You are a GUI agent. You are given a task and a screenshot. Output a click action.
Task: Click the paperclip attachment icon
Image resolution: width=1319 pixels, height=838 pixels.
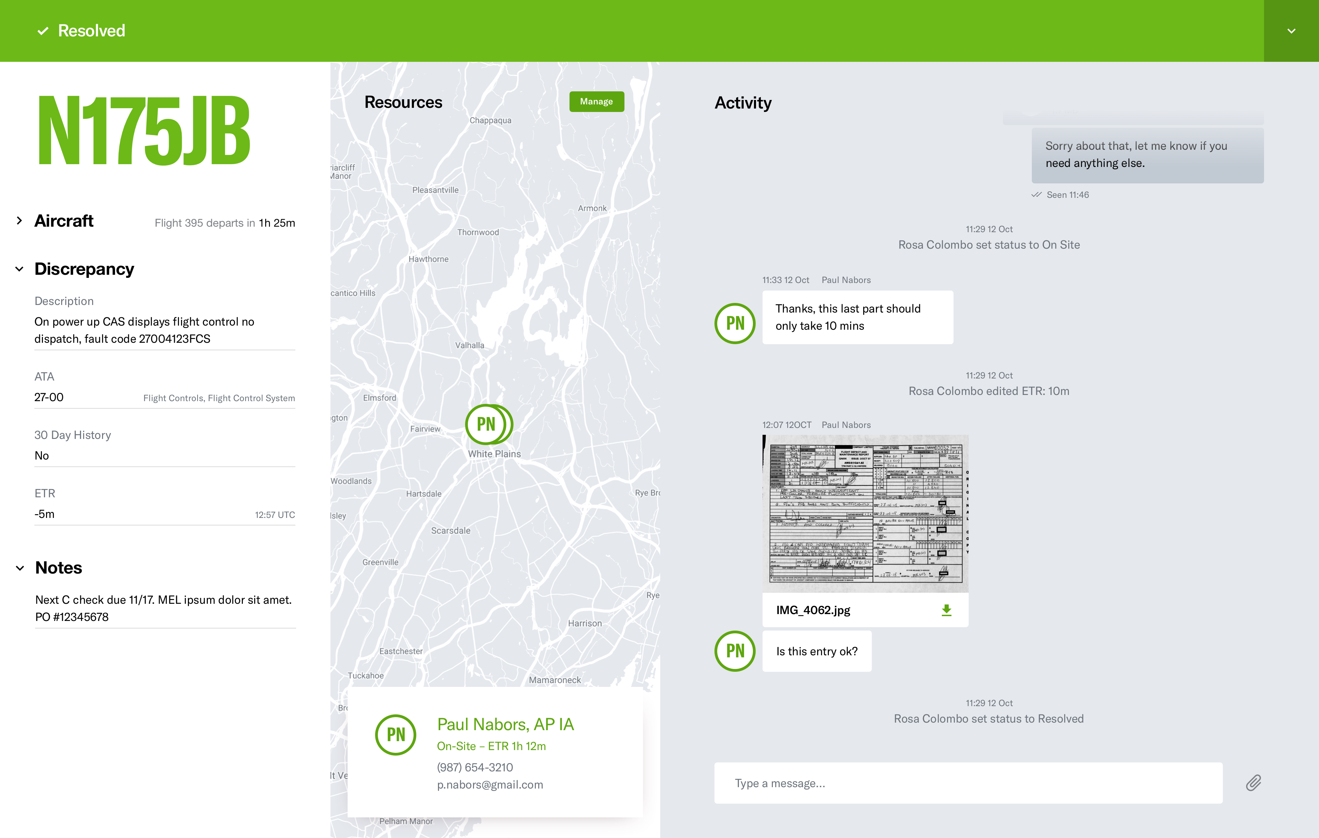[x=1253, y=783]
